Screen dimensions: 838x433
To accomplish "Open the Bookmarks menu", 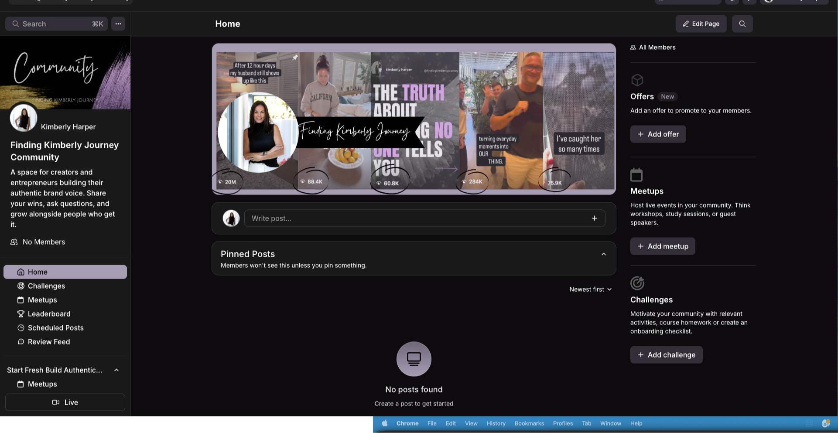I will coord(529,423).
